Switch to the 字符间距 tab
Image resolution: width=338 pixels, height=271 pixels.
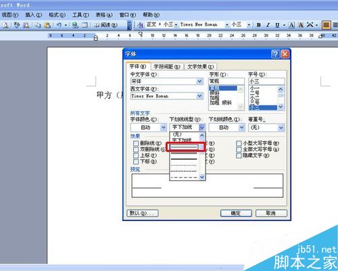(x=167, y=67)
